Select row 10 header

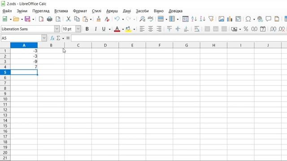tap(5, 99)
